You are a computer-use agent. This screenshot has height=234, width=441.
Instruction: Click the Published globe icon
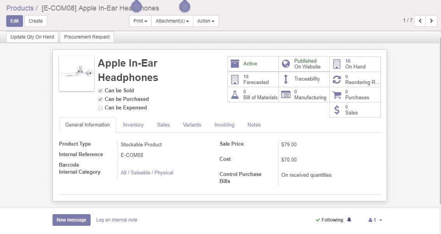286,63
